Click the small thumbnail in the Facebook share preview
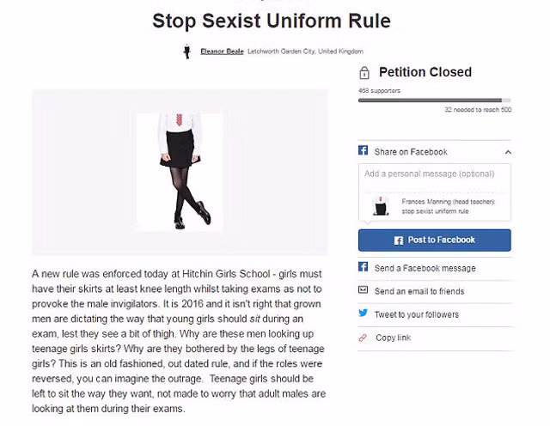The height and width of the screenshot is (426, 550). 380,206
